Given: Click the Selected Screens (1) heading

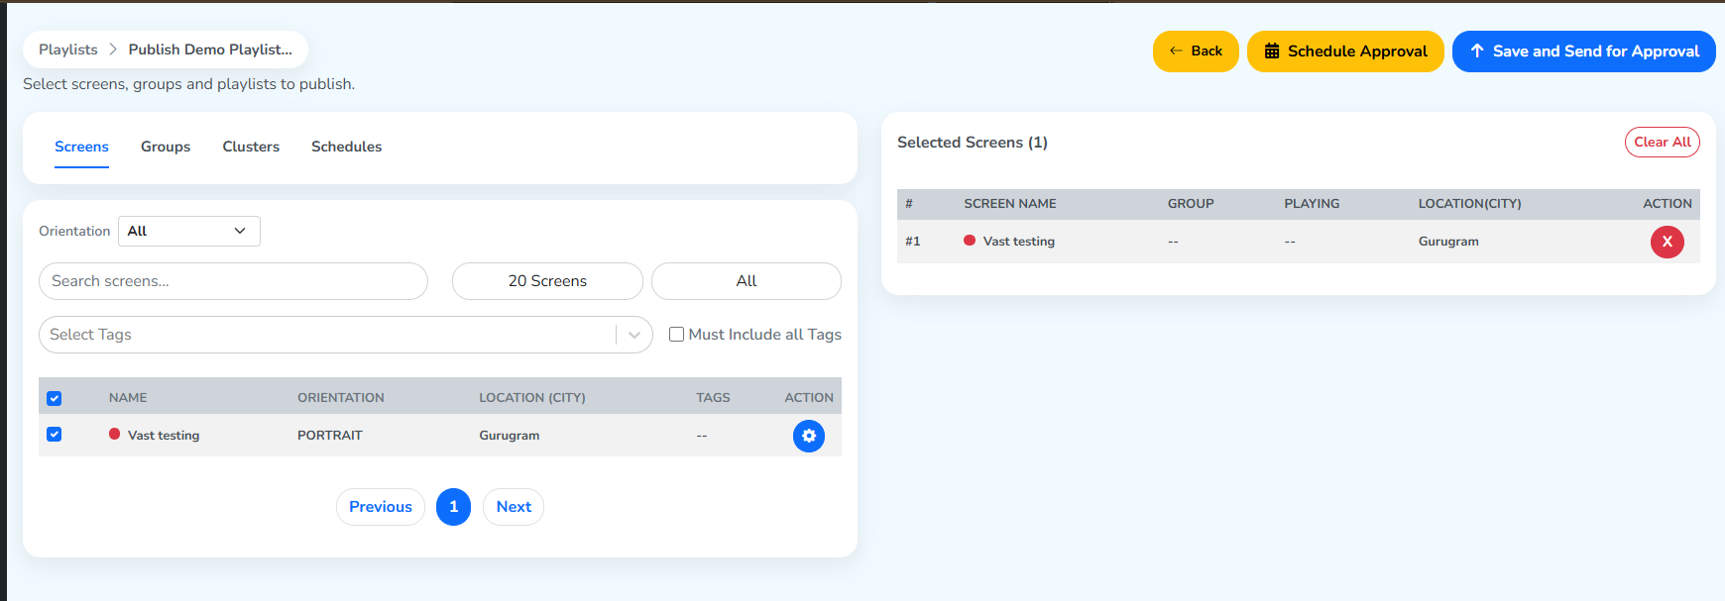Looking at the screenshot, I should pyautogui.click(x=973, y=143).
